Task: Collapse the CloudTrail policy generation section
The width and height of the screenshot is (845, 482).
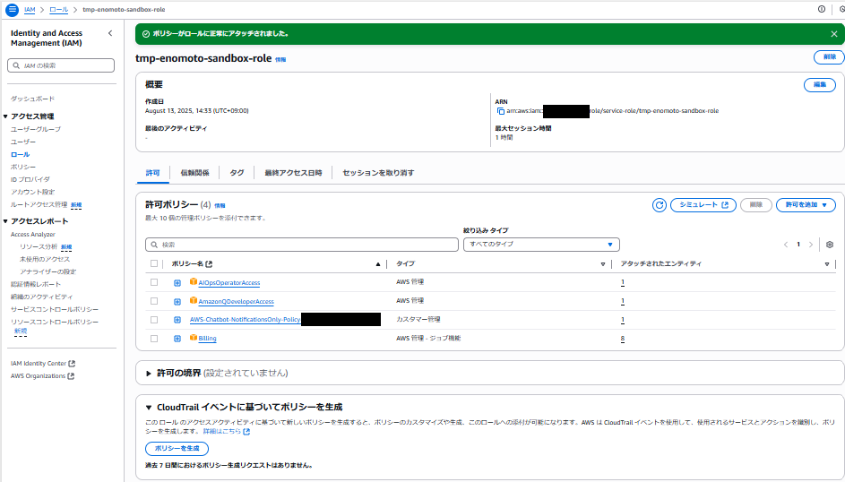Action: pos(149,408)
